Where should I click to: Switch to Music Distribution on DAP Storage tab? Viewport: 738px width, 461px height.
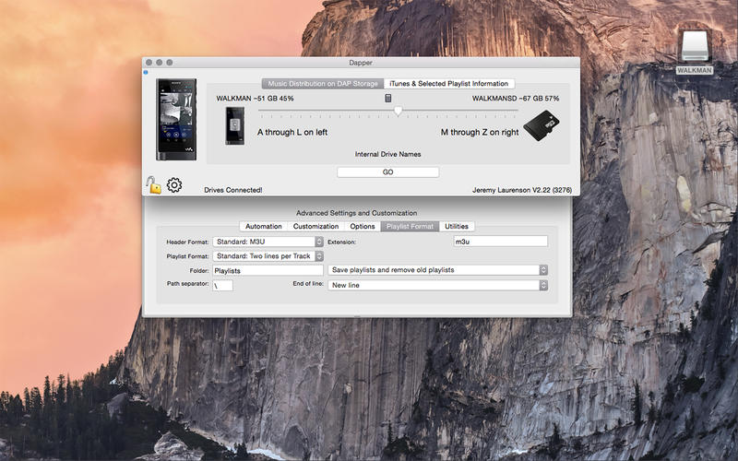pos(323,83)
